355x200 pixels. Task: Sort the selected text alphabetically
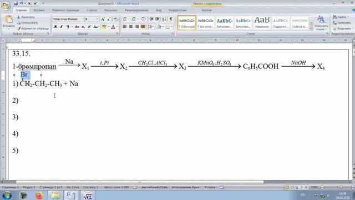pyautogui.click(x=164, y=19)
